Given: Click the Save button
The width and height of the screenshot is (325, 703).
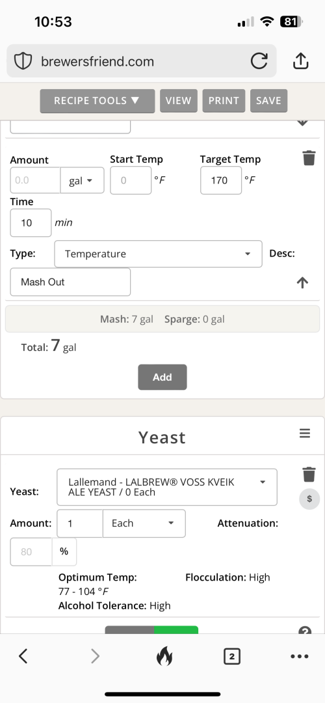Looking at the screenshot, I should [268, 100].
